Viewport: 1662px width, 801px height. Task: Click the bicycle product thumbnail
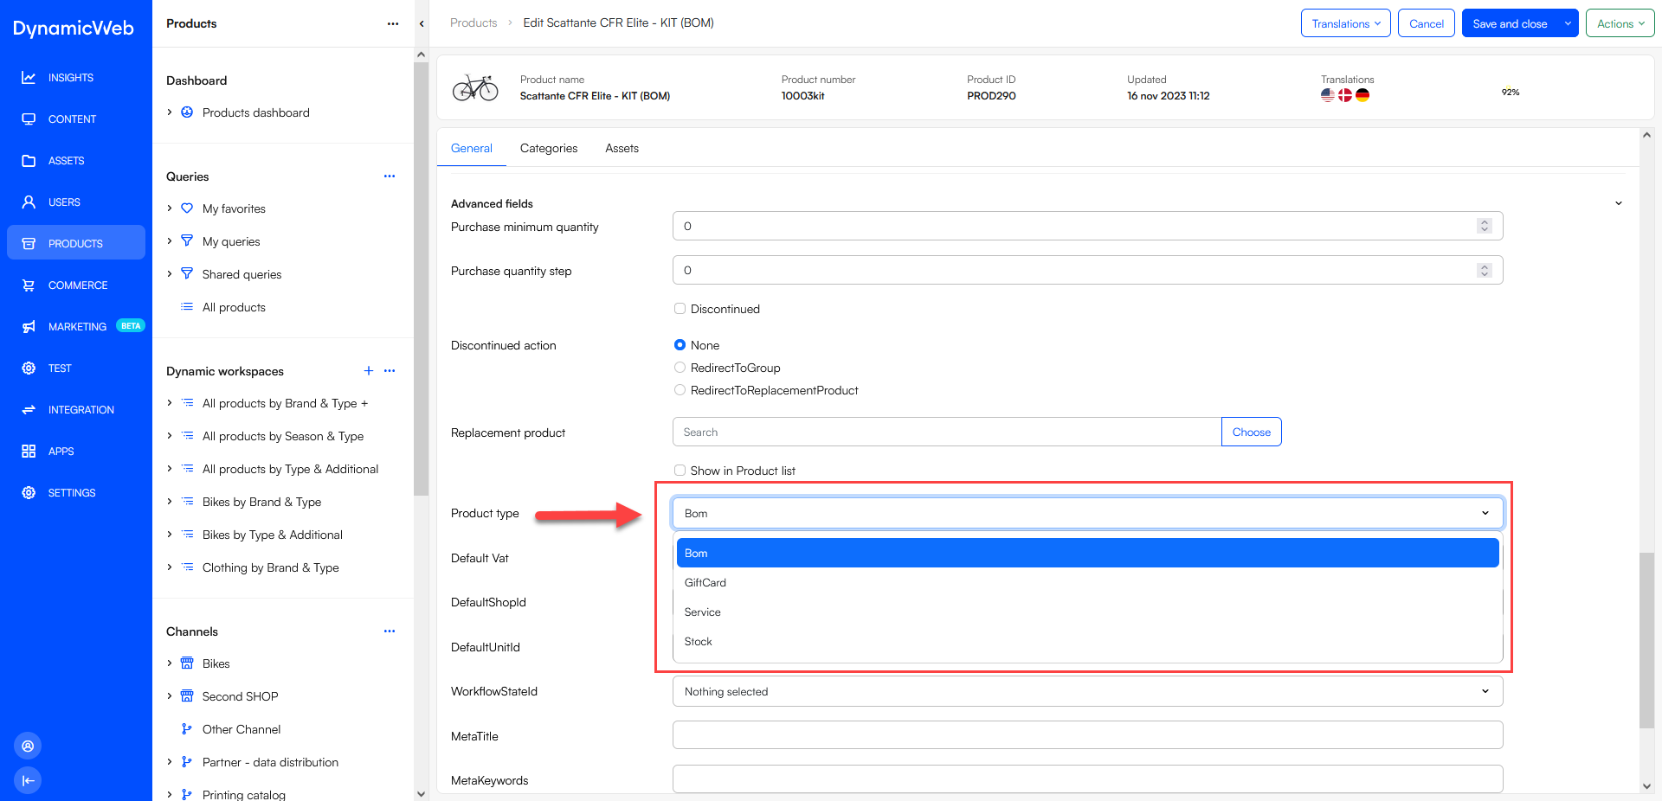coord(475,87)
